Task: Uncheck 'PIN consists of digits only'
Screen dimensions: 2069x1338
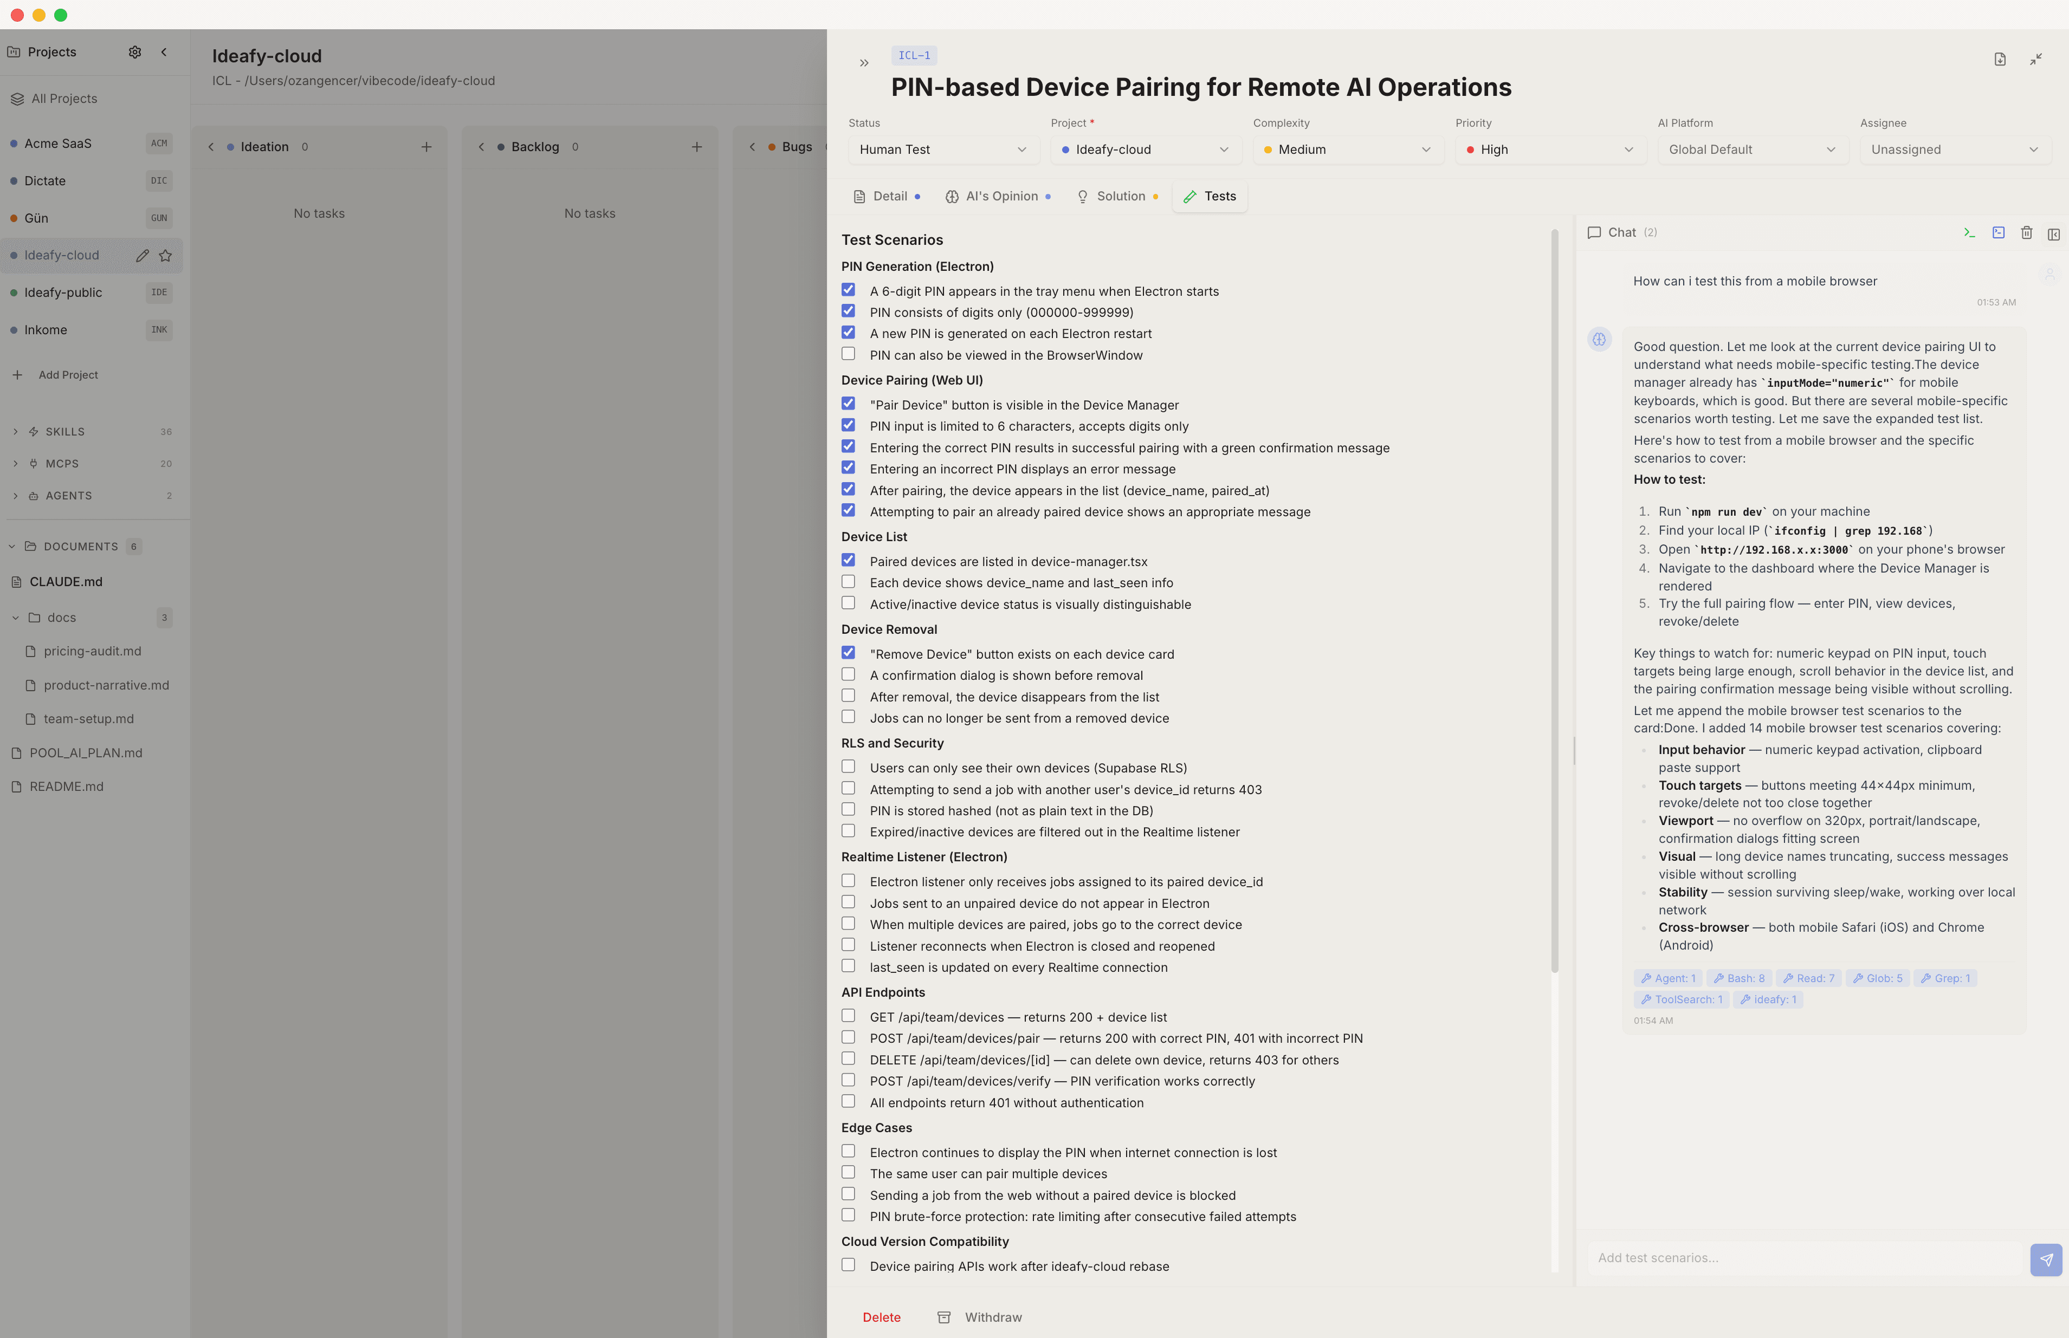Action: click(x=848, y=311)
